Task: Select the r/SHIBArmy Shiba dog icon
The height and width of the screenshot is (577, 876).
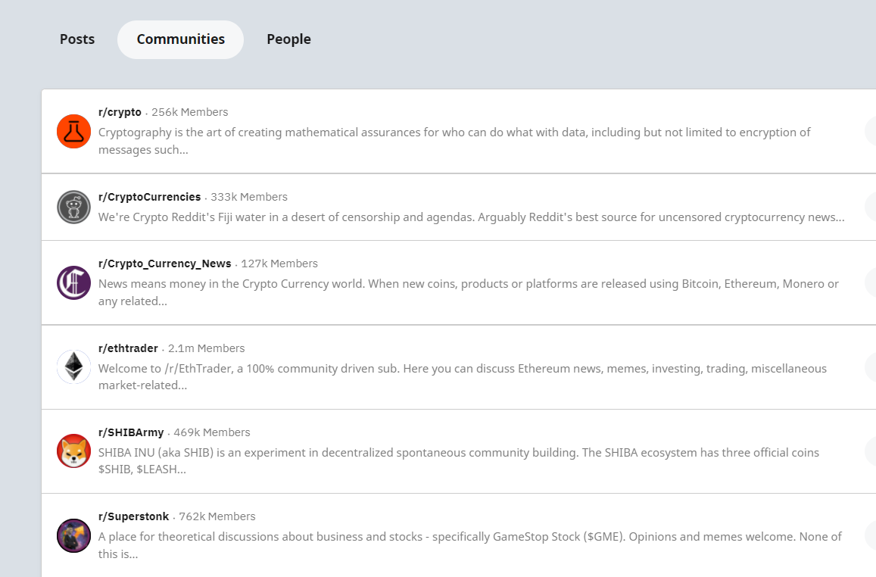Action: coord(73,451)
